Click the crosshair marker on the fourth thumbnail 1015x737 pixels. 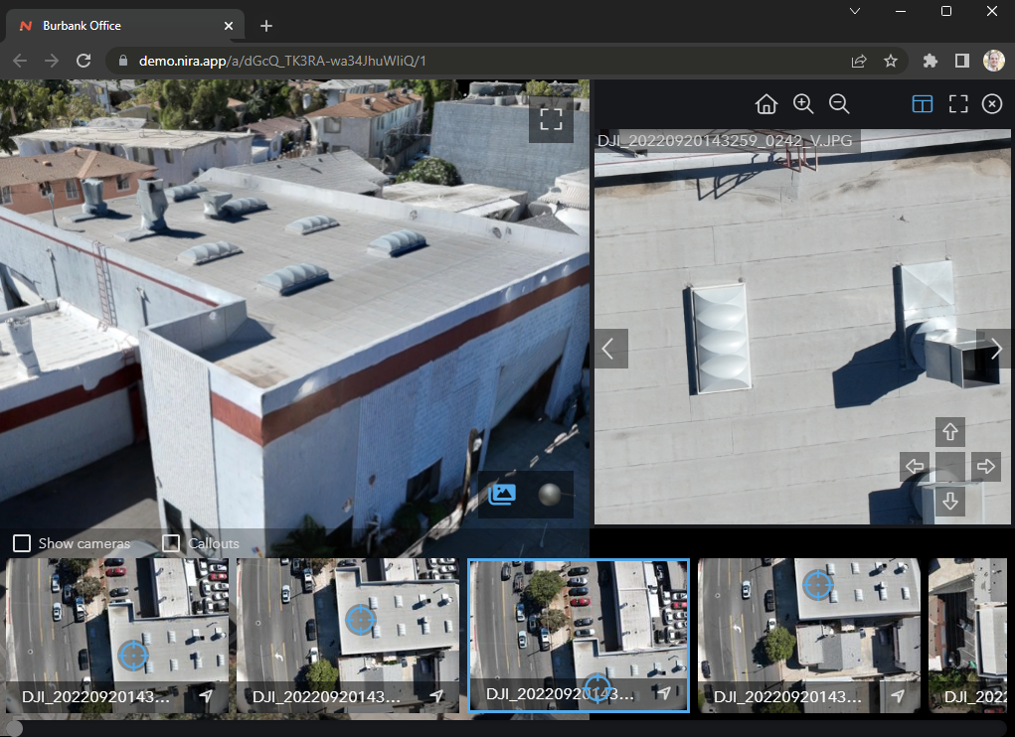tap(817, 585)
